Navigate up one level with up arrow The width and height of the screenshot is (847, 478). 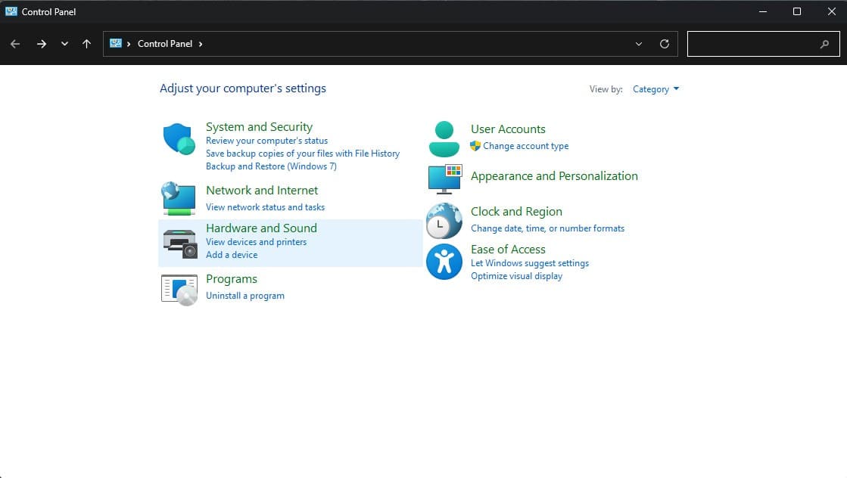click(86, 44)
